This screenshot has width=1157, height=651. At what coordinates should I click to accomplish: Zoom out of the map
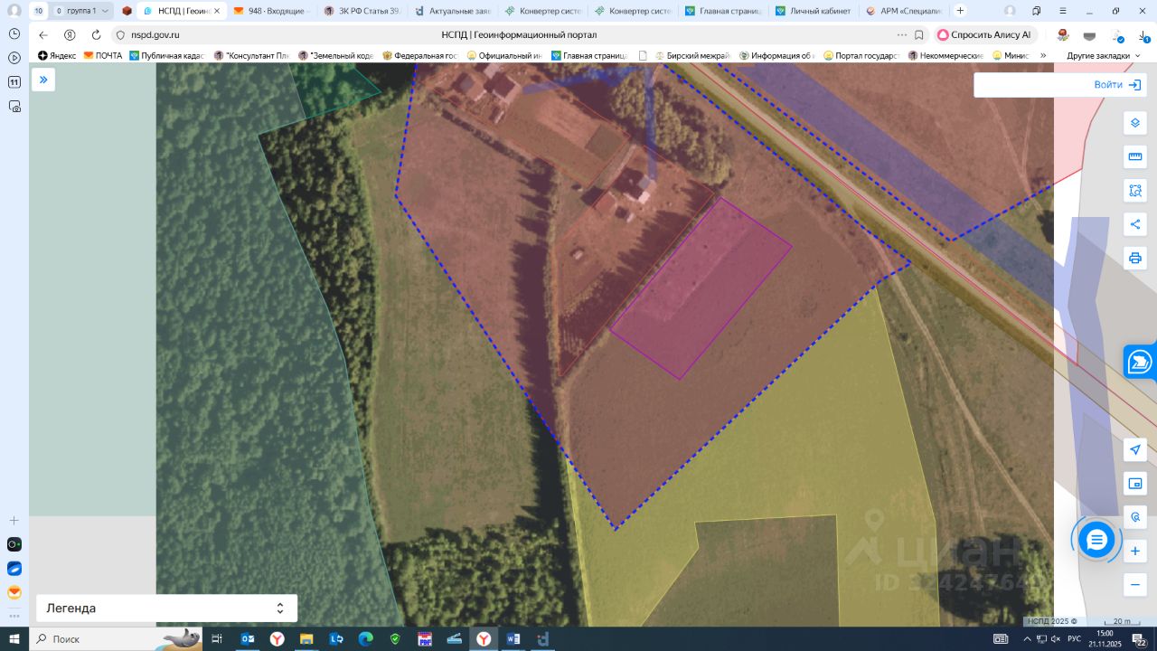coord(1135,584)
